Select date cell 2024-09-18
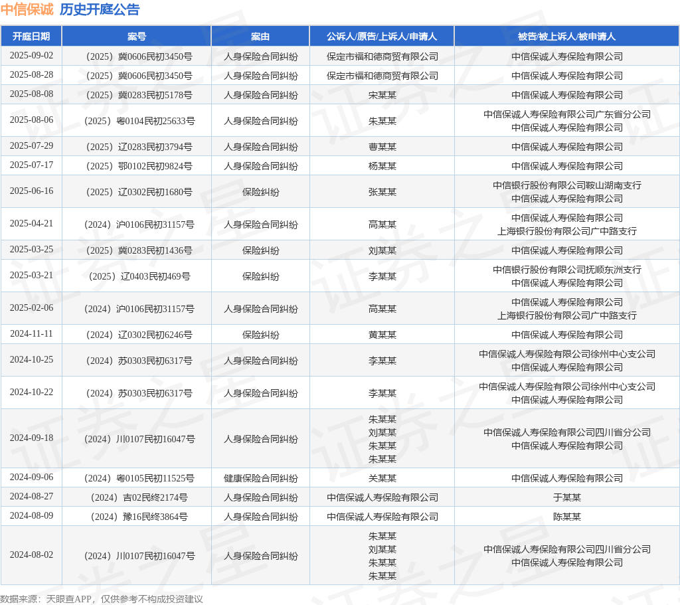This screenshot has height=605, width=680. (x=31, y=438)
